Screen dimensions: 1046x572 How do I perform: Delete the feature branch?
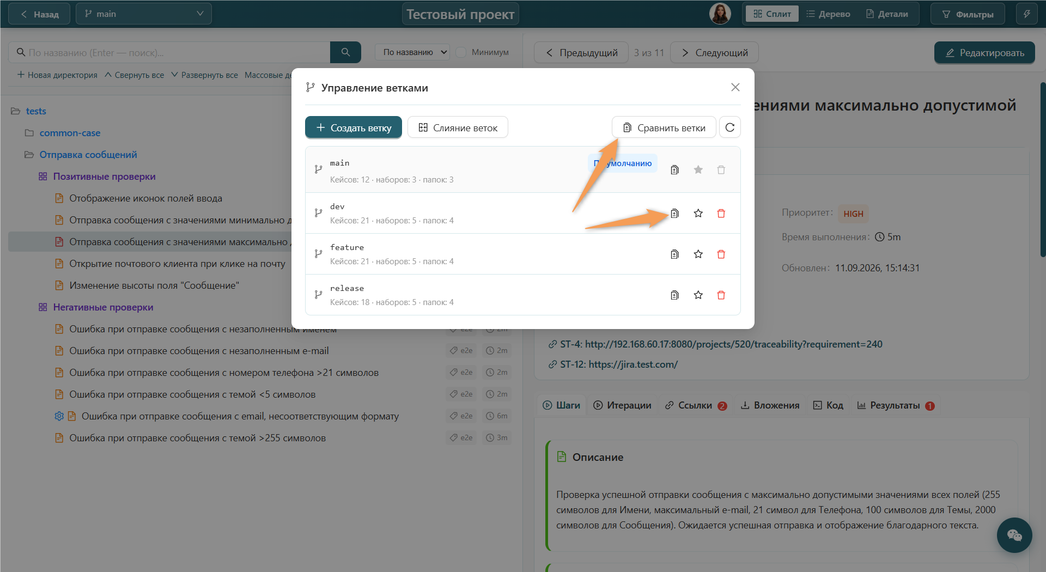[721, 254]
